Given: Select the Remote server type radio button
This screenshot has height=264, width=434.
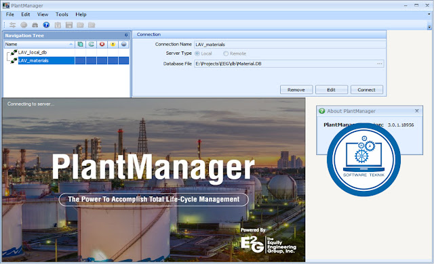Looking at the screenshot, I should (226, 53).
